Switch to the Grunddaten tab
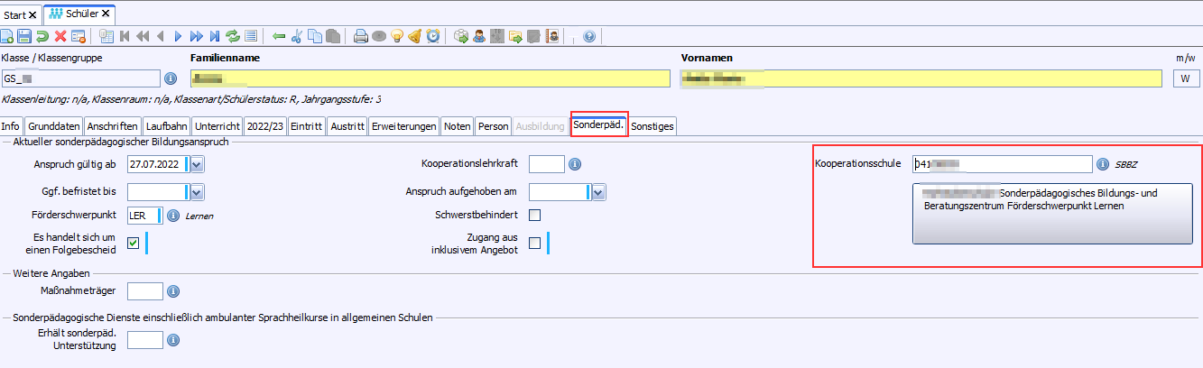This screenshot has width=1203, height=368. [x=54, y=126]
